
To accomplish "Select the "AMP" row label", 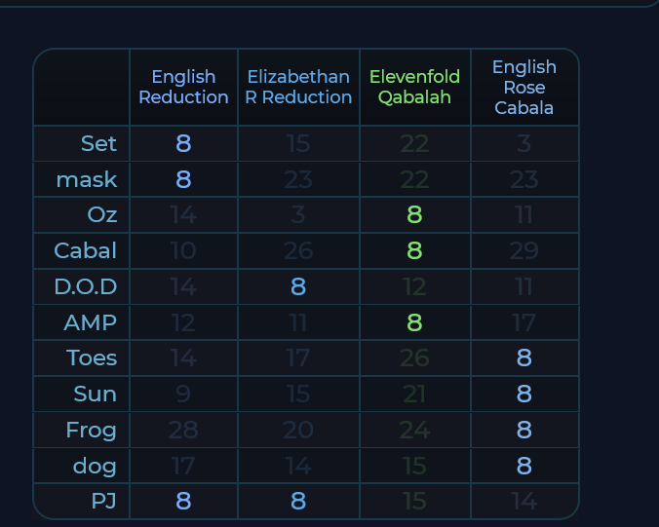I will (91, 322).
